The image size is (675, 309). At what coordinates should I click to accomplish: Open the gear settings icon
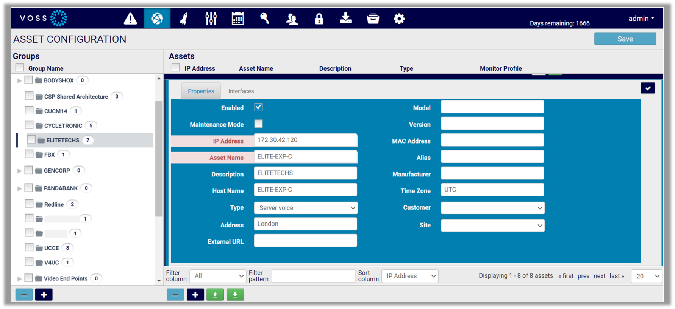tap(399, 19)
